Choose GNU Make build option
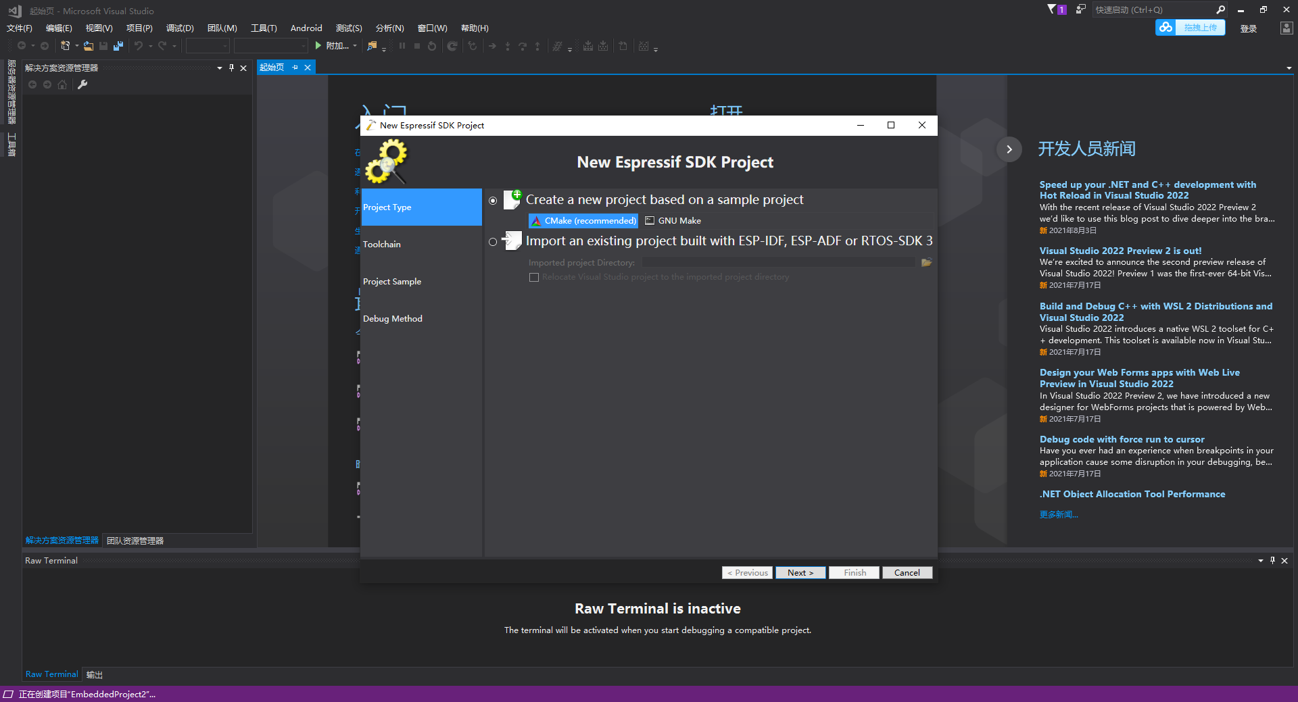 pos(673,221)
